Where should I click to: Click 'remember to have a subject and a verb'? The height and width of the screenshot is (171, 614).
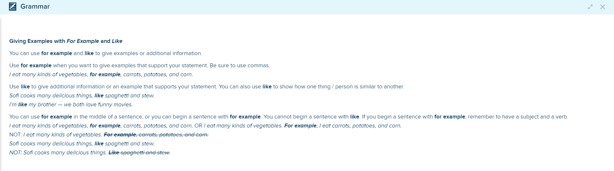tap(518, 117)
